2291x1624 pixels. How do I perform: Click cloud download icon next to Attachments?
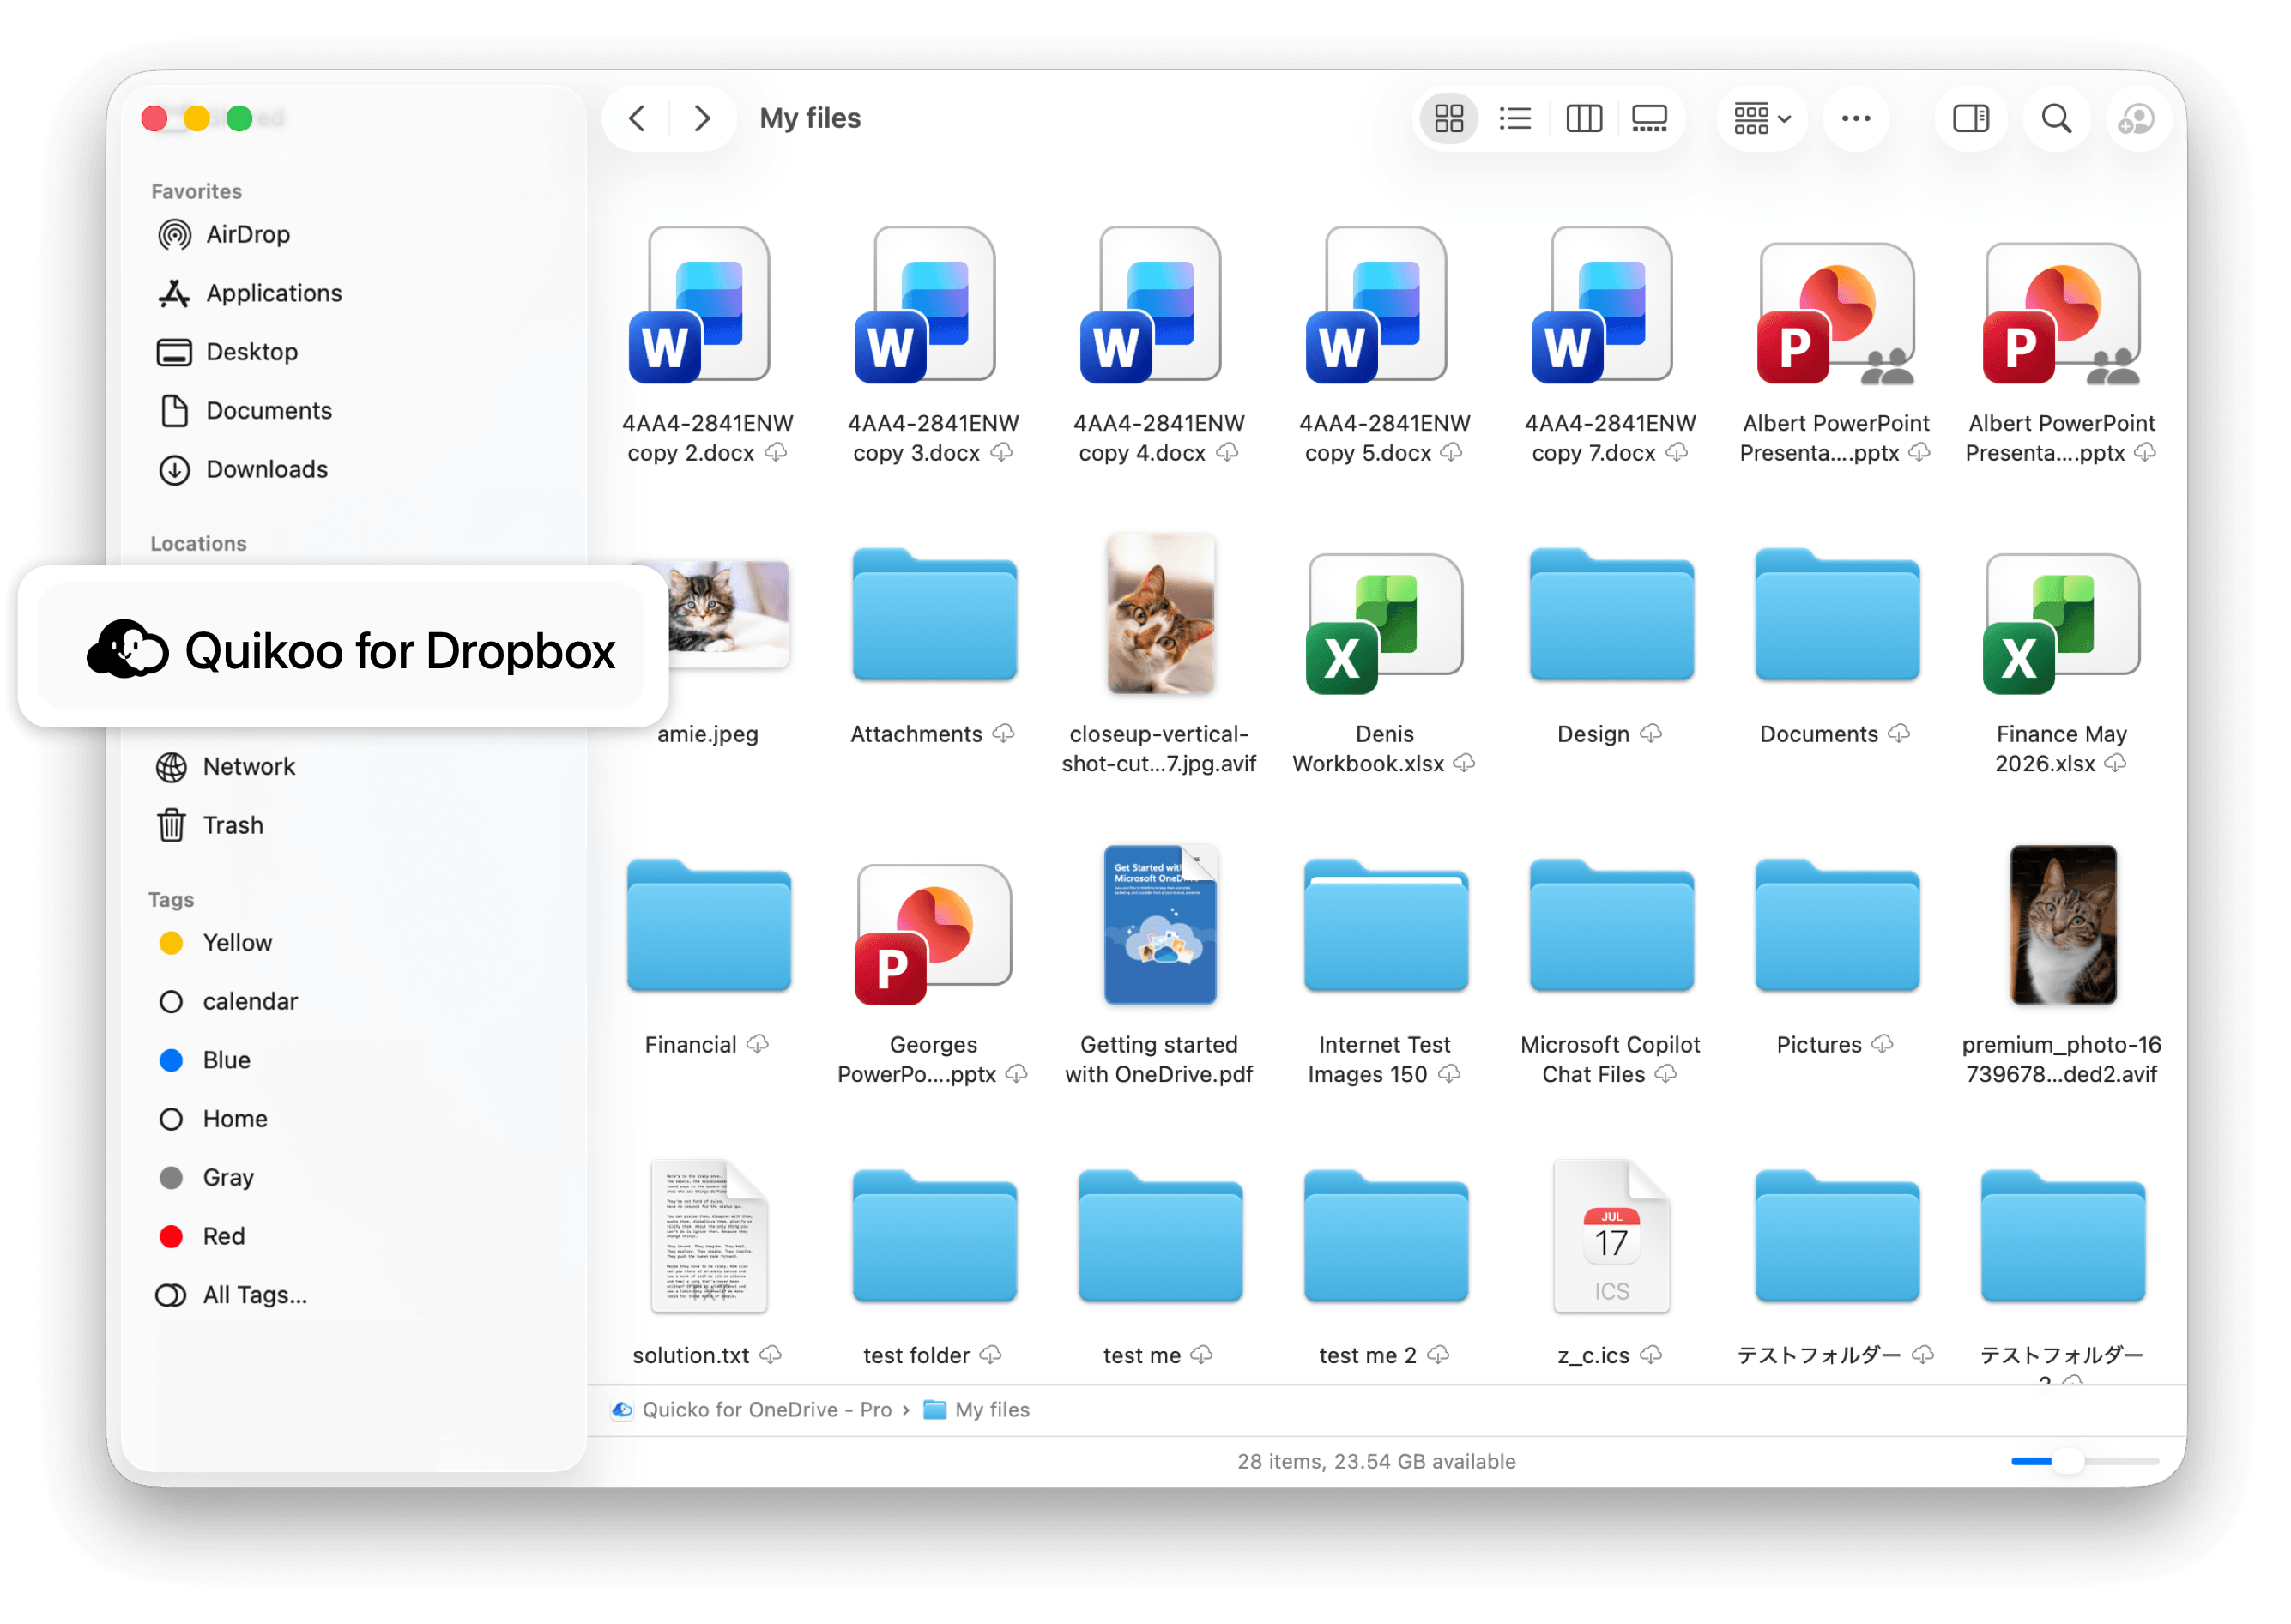click(x=1004, y=735)
